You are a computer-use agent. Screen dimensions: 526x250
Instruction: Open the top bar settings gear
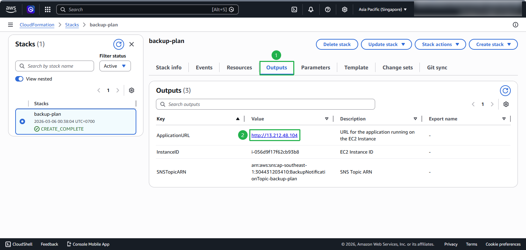(x=344, y=9)
